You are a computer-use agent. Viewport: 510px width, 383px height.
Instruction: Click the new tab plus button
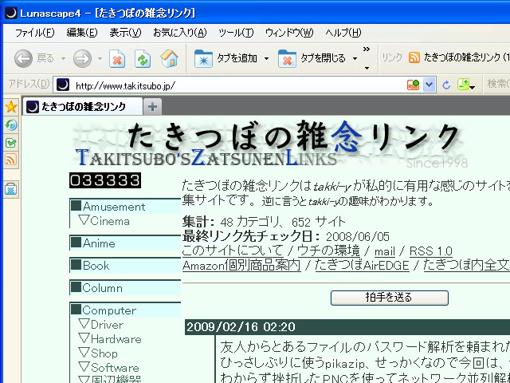153,107
